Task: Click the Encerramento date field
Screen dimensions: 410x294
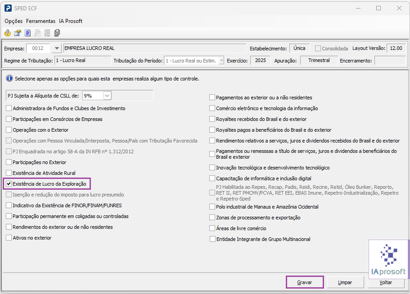Action: click(x=390, y=61)
